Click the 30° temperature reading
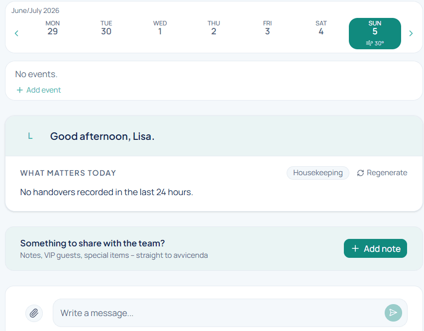 379,43
